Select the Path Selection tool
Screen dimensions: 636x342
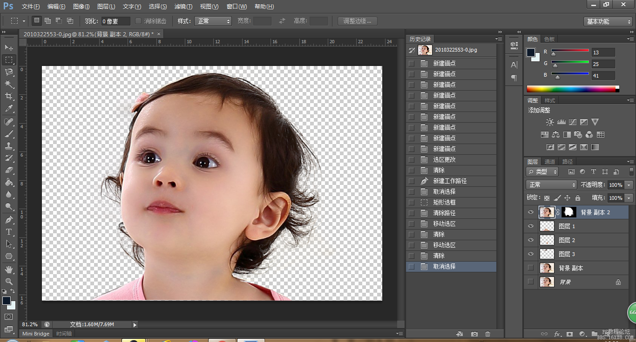(9, 244)
